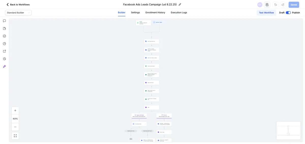Zoom out with the minus button
Image resolution: width=305 pixels, height=144 pixels.
pos(15,127)
